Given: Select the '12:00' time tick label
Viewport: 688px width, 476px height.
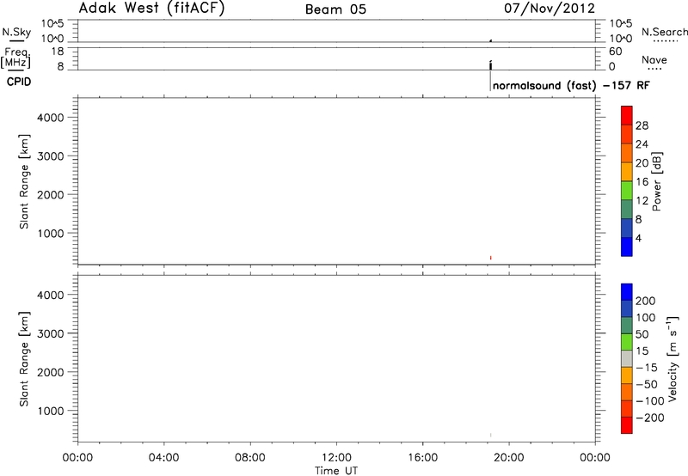Looking at the screenshot, I should [x=336, y=458].
